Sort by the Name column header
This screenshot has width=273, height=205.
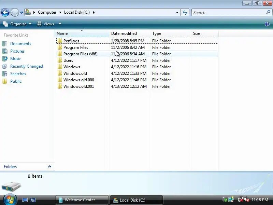(x=82, y=33)
